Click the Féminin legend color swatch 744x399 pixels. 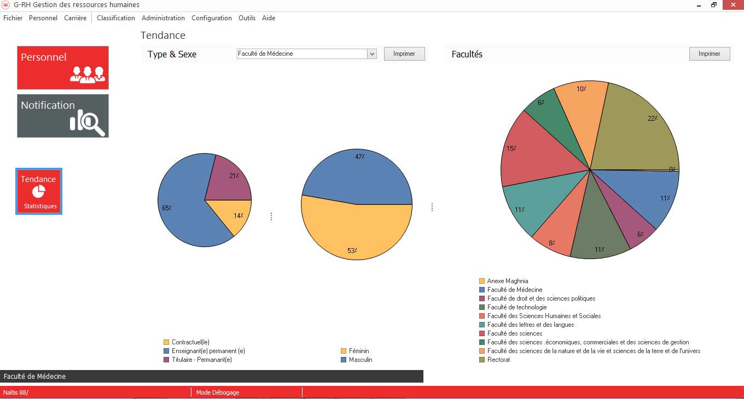click(x=344, y=351)
